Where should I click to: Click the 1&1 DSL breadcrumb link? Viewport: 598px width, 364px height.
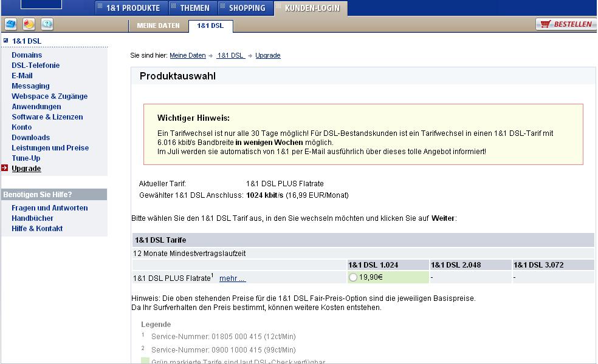[x=231, y=55]
